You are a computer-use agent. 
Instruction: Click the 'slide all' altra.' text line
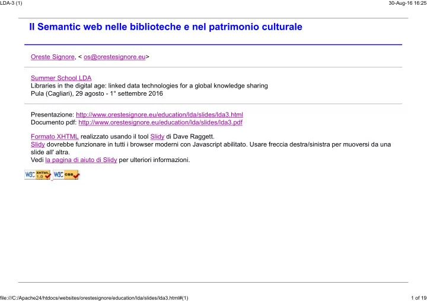pyautogui.click(x=50, y=152)
